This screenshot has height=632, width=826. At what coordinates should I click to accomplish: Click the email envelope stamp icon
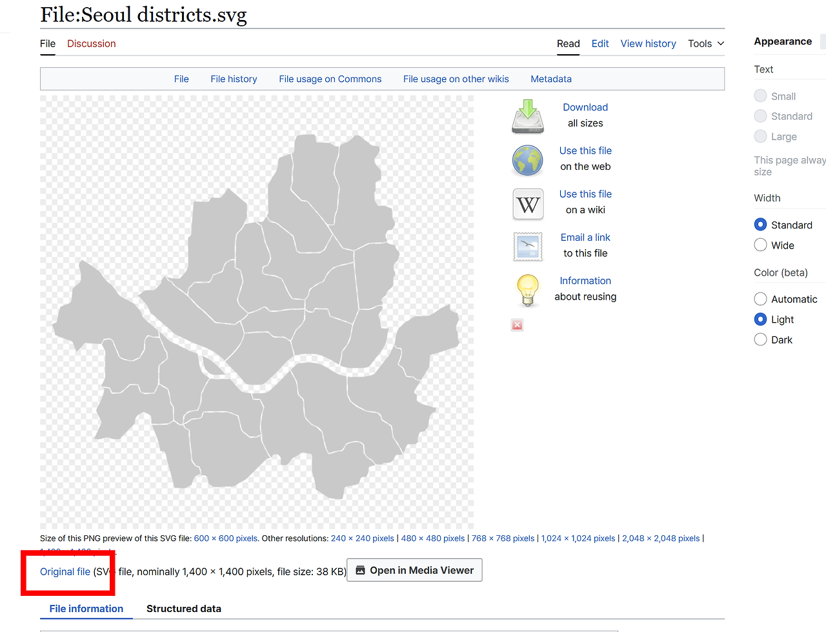pyautogui.click(x=528, y=247)
